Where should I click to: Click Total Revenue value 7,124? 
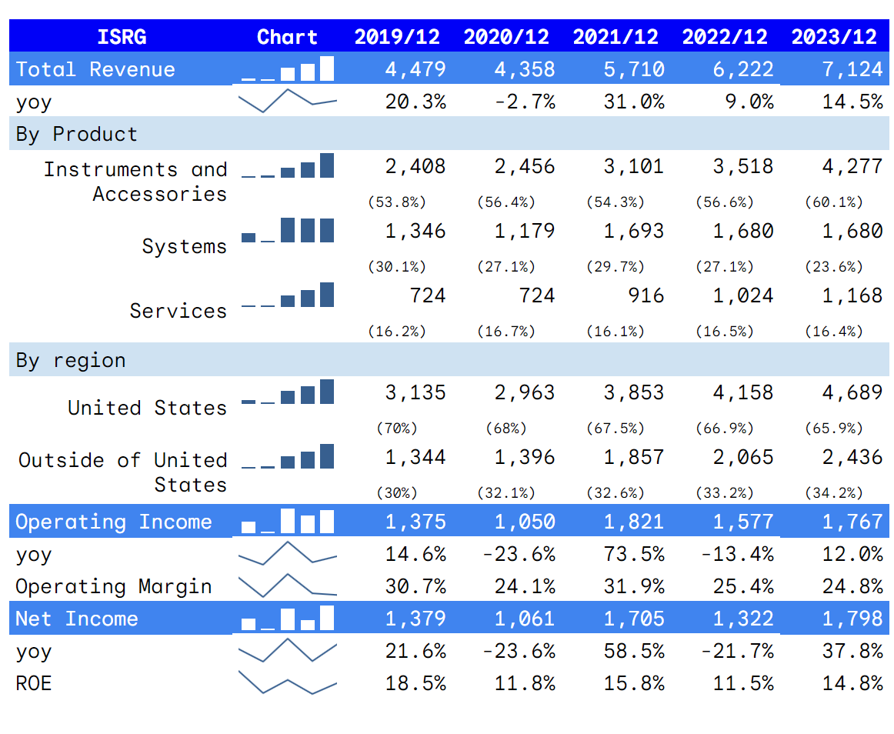pos(852,69)
